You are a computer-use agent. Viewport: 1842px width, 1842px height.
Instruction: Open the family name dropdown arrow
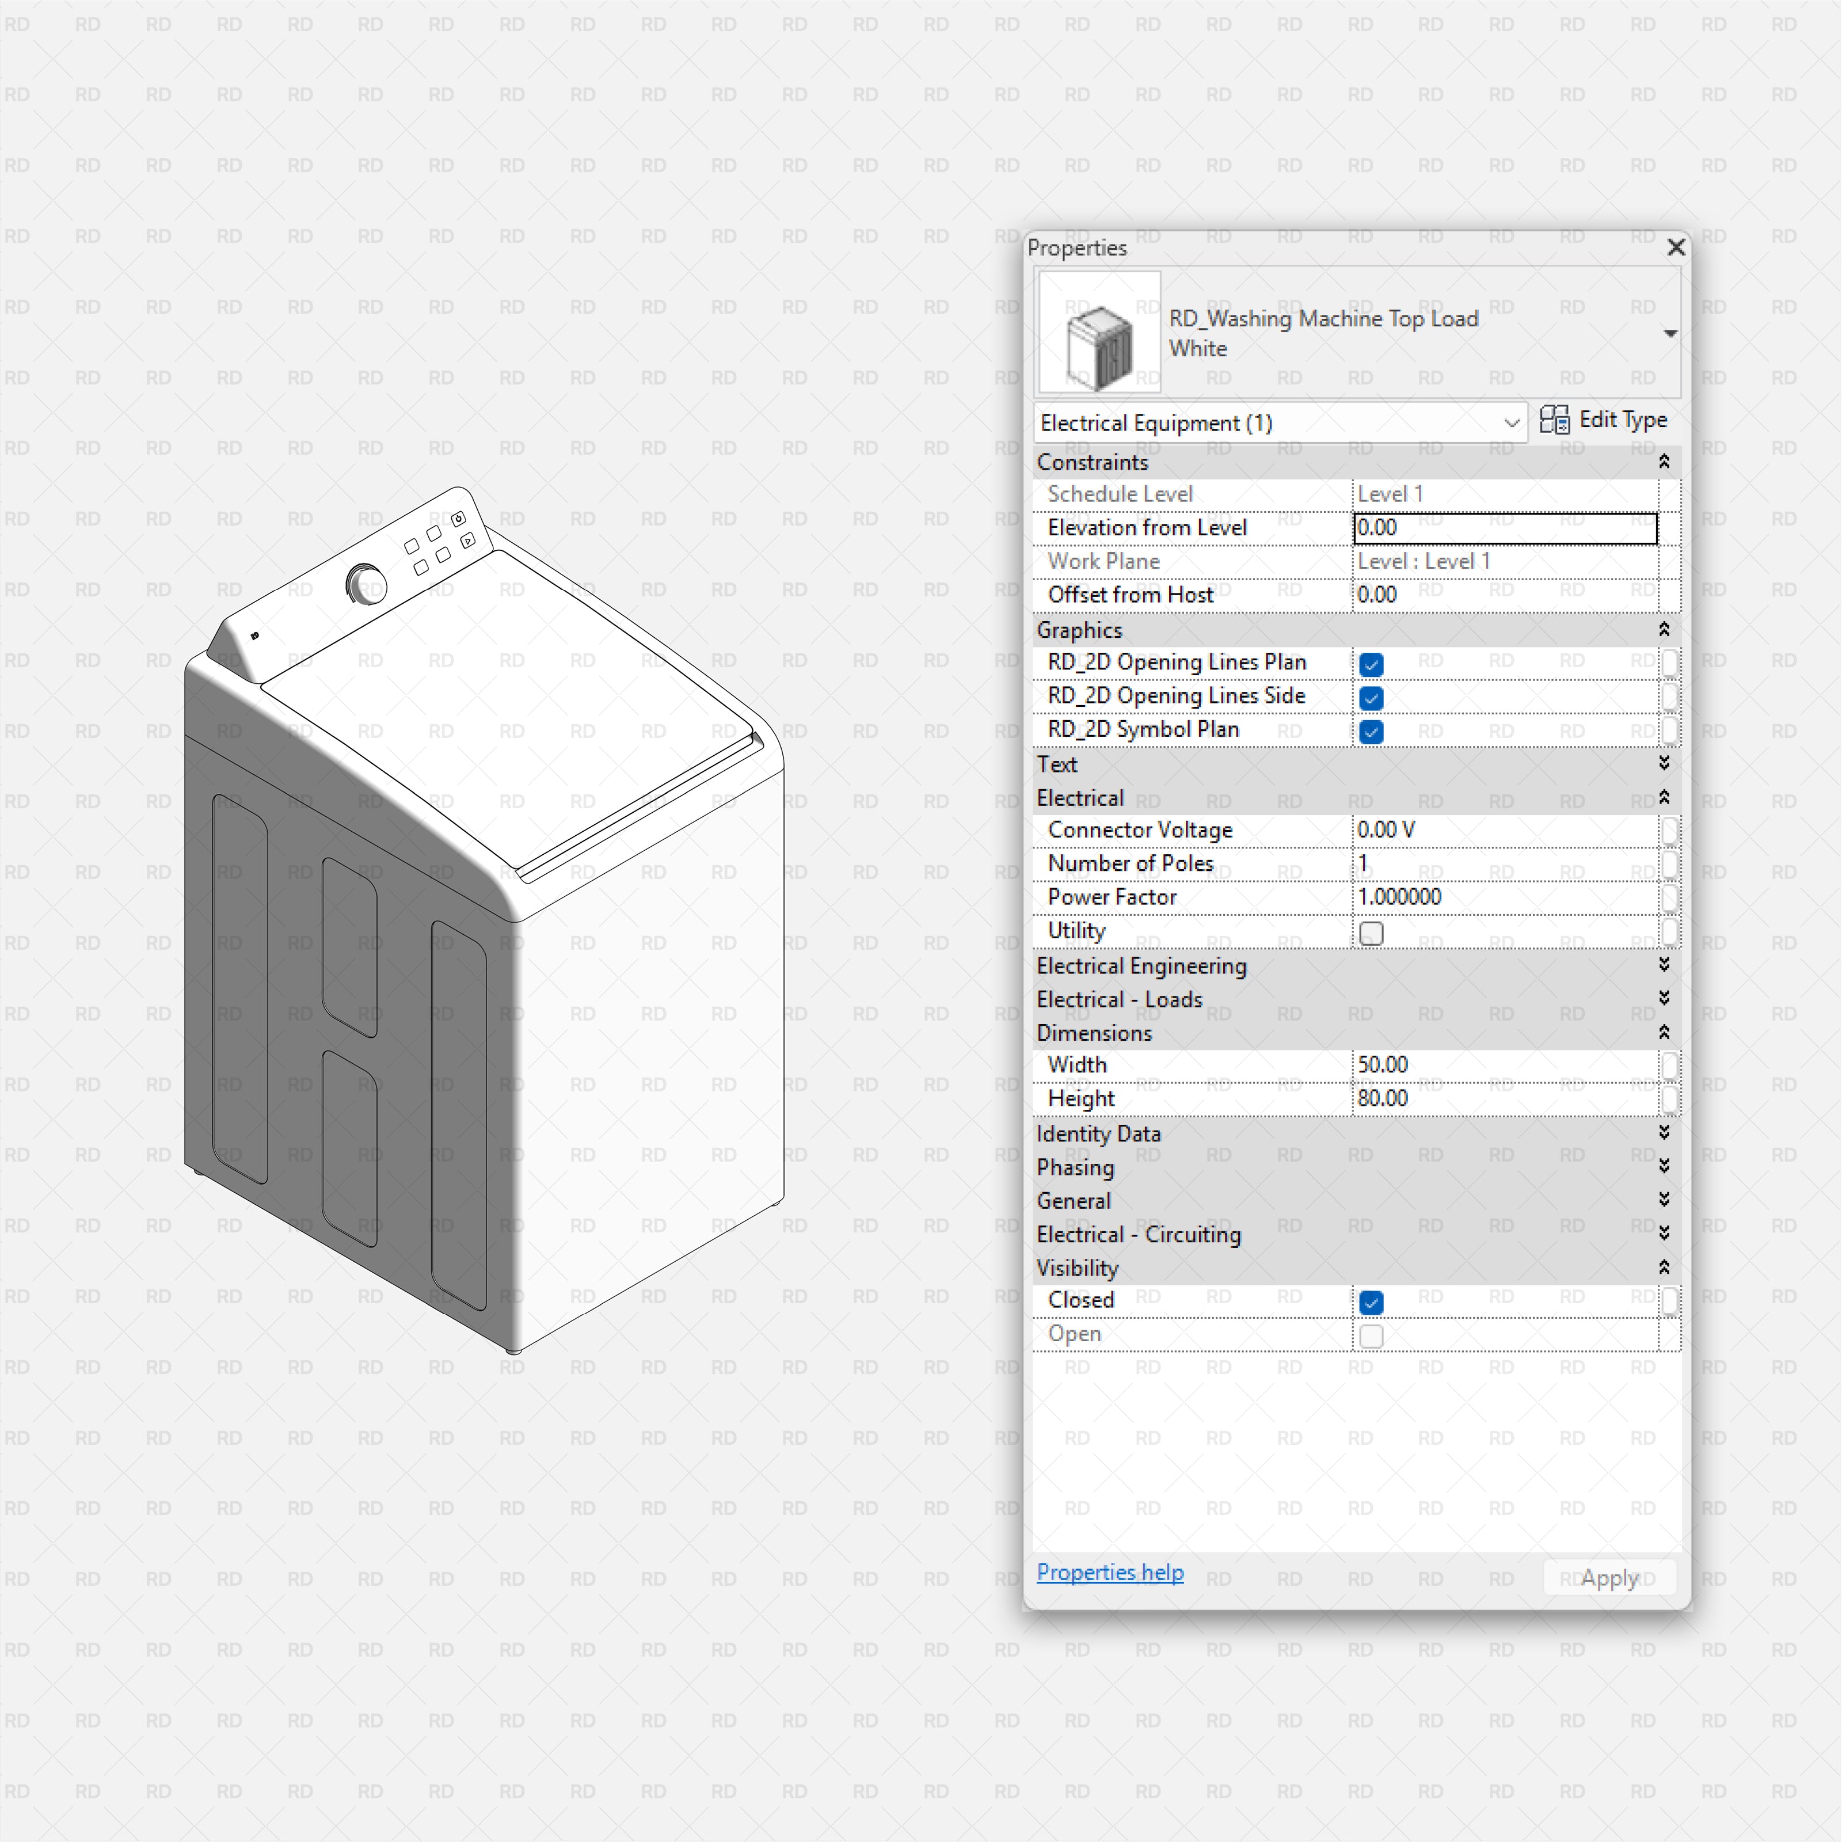click(x=1670, y=333)
